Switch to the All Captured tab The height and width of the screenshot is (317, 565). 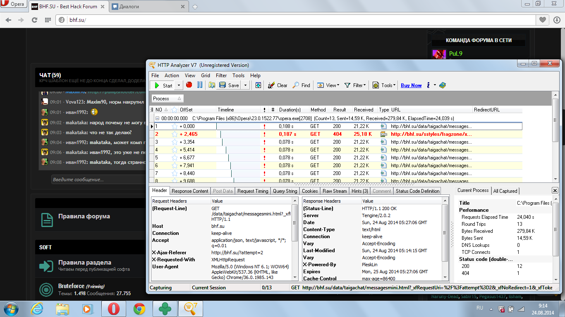(505, 191)
